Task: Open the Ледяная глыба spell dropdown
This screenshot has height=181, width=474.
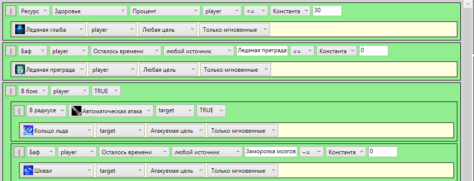Action: point(49,30)
